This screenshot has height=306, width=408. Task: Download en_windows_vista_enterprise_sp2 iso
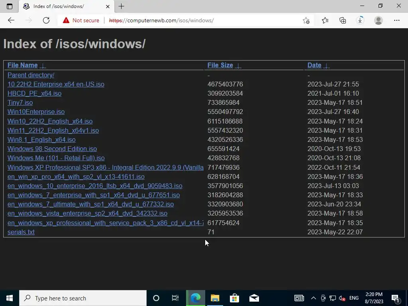click(x=87, y=214)
